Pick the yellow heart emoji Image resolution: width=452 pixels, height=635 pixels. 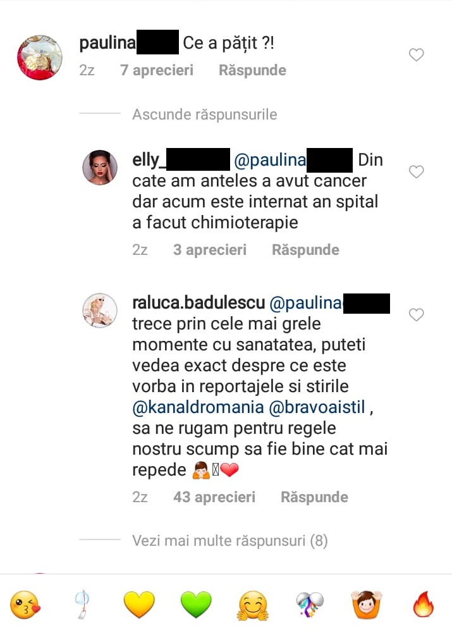point(138,605)
